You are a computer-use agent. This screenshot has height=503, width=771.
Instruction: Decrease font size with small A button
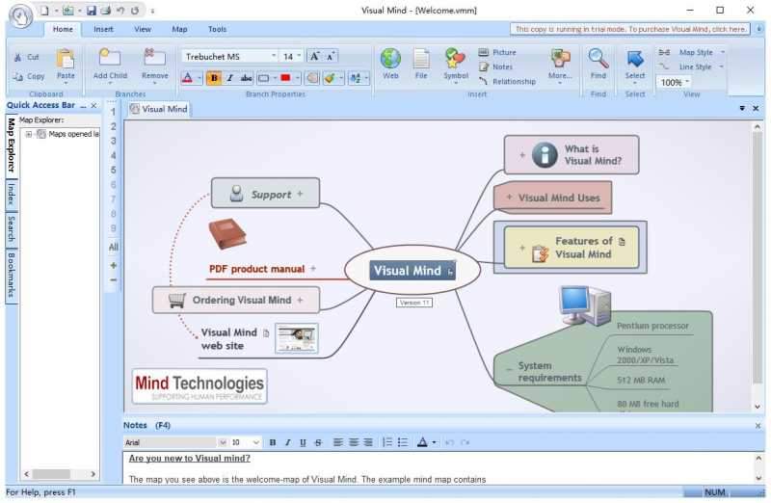pyautogui.click(x=331, y=57)
